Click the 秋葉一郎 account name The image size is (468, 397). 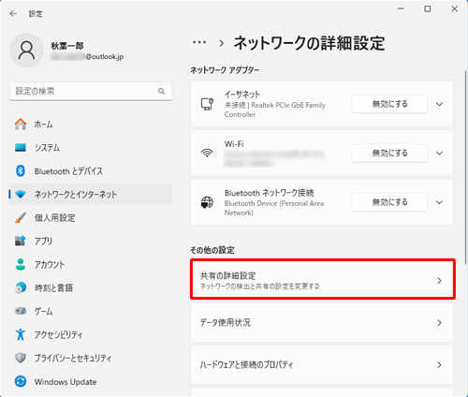(x=67, y=46)
